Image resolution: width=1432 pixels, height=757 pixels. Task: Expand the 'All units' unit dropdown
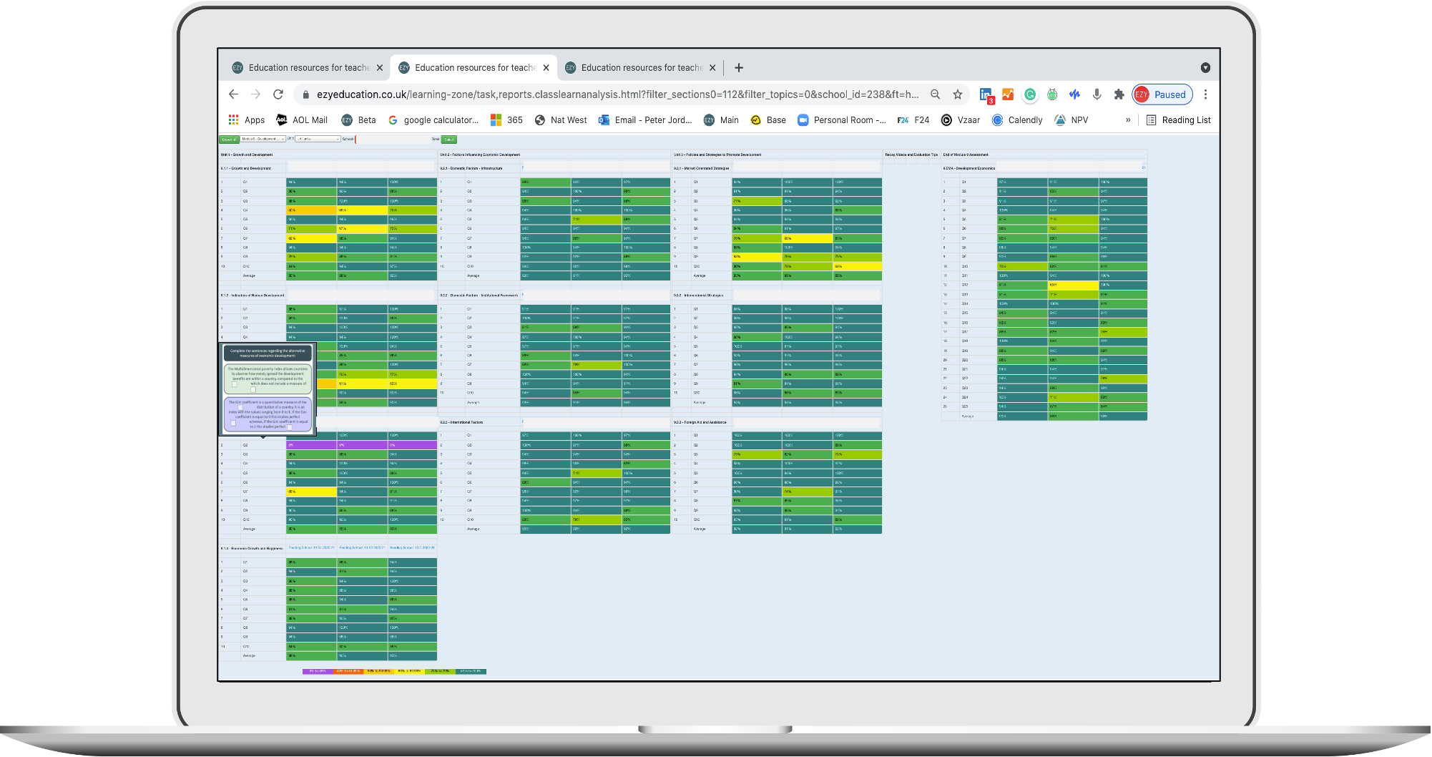click(x=317, y=139)
